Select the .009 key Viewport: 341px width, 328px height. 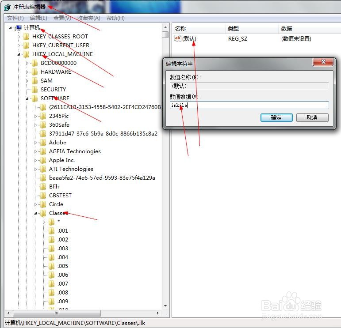[x=63, y=302]
